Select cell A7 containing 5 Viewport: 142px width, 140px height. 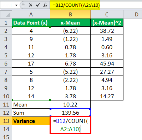(31, 72)
